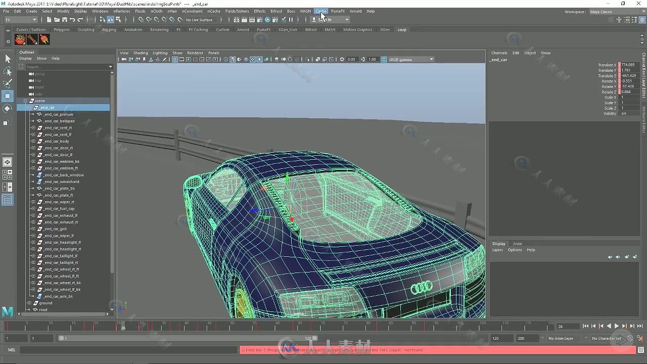Click the Undo arrow icon

72,20
